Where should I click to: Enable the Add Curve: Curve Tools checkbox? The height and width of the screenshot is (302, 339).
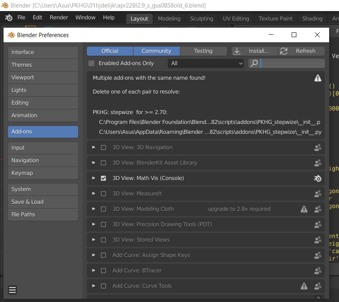click(103, 286)
